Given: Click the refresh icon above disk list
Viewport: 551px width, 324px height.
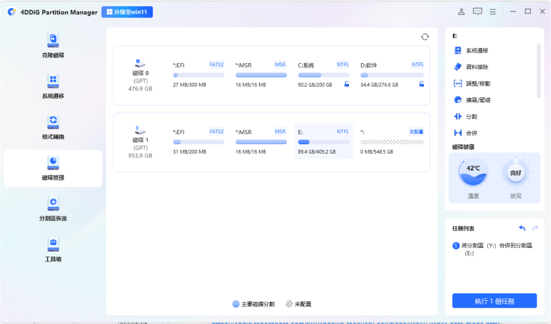Looking at the screenshot, I should click(x=425, y=37).
